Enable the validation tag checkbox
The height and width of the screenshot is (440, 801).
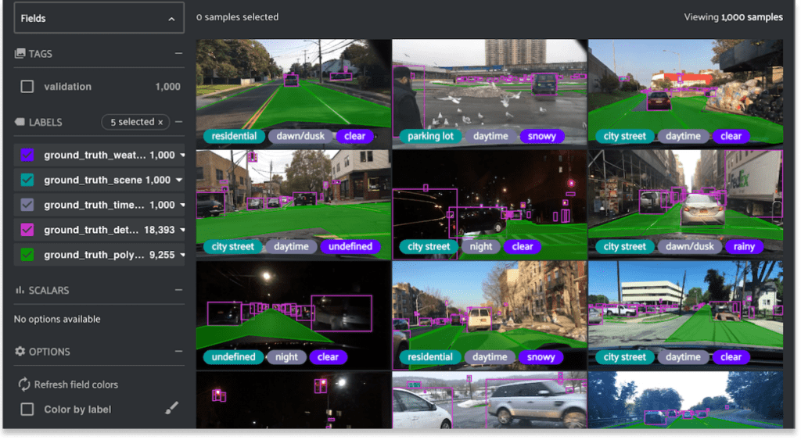27,86
